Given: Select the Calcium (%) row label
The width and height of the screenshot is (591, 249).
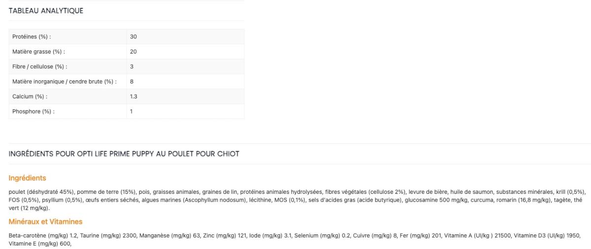Looking at the screenshot, I should [x=30, y=96].
